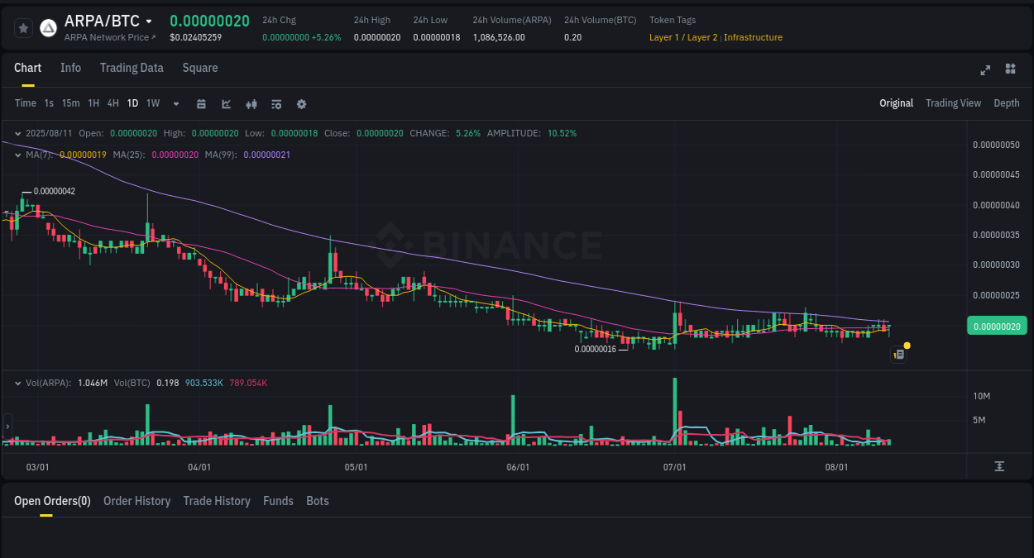Collapse the OHLC info row

[x=18, y=133]
